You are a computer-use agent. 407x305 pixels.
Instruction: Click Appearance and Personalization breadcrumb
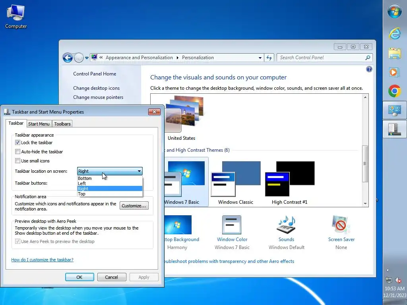tap(139, 58)
